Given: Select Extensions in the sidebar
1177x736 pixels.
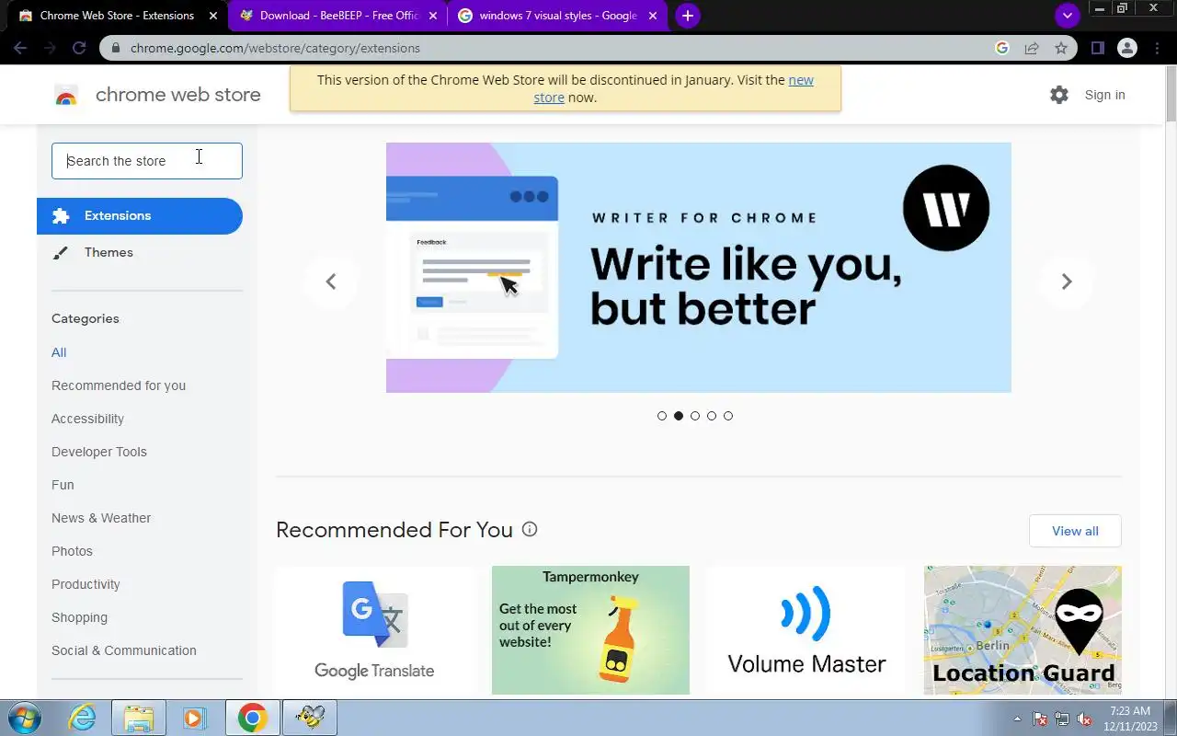Looking at the screenshot, I should tap(140, 216).
